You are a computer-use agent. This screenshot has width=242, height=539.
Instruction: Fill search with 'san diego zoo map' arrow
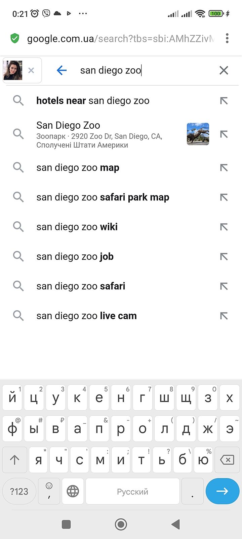pos(224,168)
